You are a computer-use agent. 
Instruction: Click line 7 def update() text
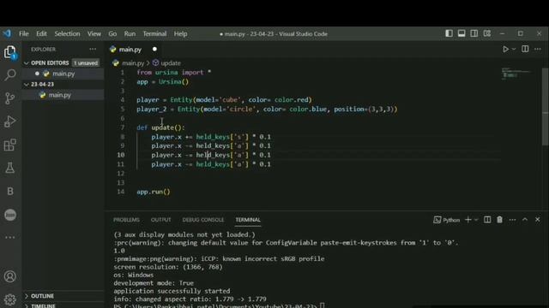(160, 127)
